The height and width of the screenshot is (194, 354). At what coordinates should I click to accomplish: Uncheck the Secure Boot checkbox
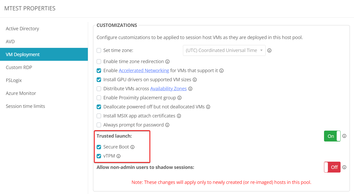coord(99,147)
